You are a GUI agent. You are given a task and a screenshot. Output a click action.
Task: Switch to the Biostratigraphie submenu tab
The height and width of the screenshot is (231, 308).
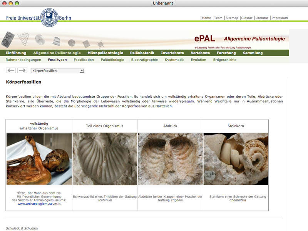(x=144, y=60)
